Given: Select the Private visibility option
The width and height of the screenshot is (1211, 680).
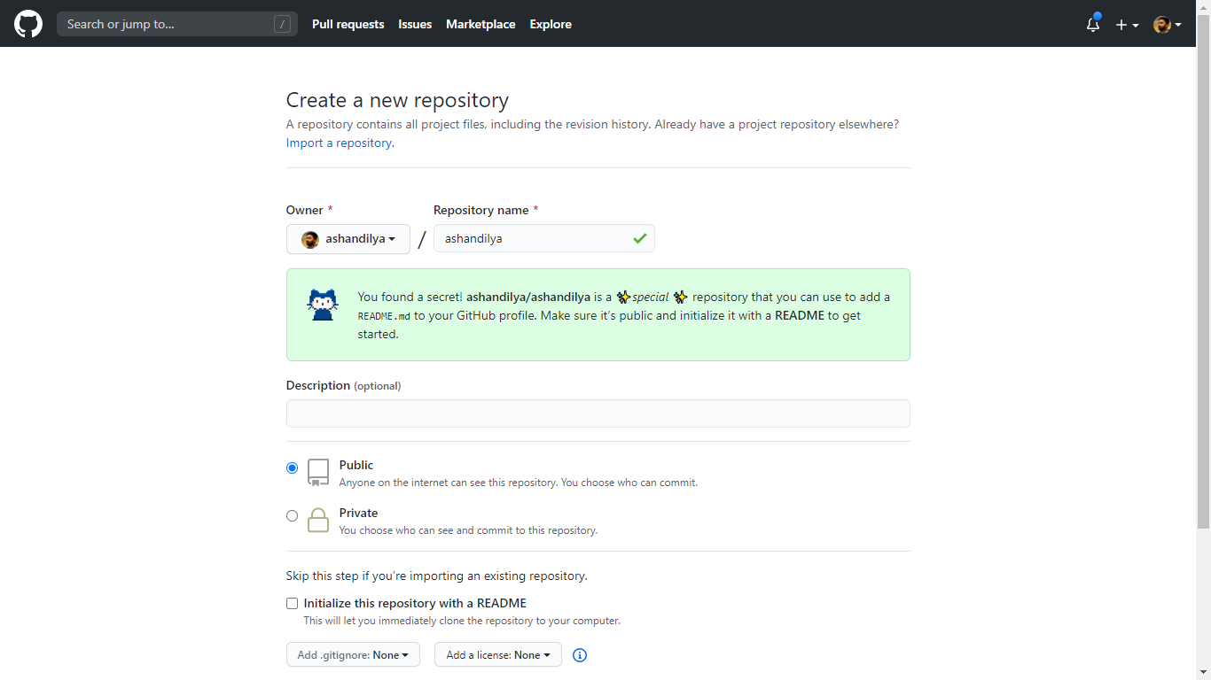Looking at the screenshot, I should click(x=292, y=515).
